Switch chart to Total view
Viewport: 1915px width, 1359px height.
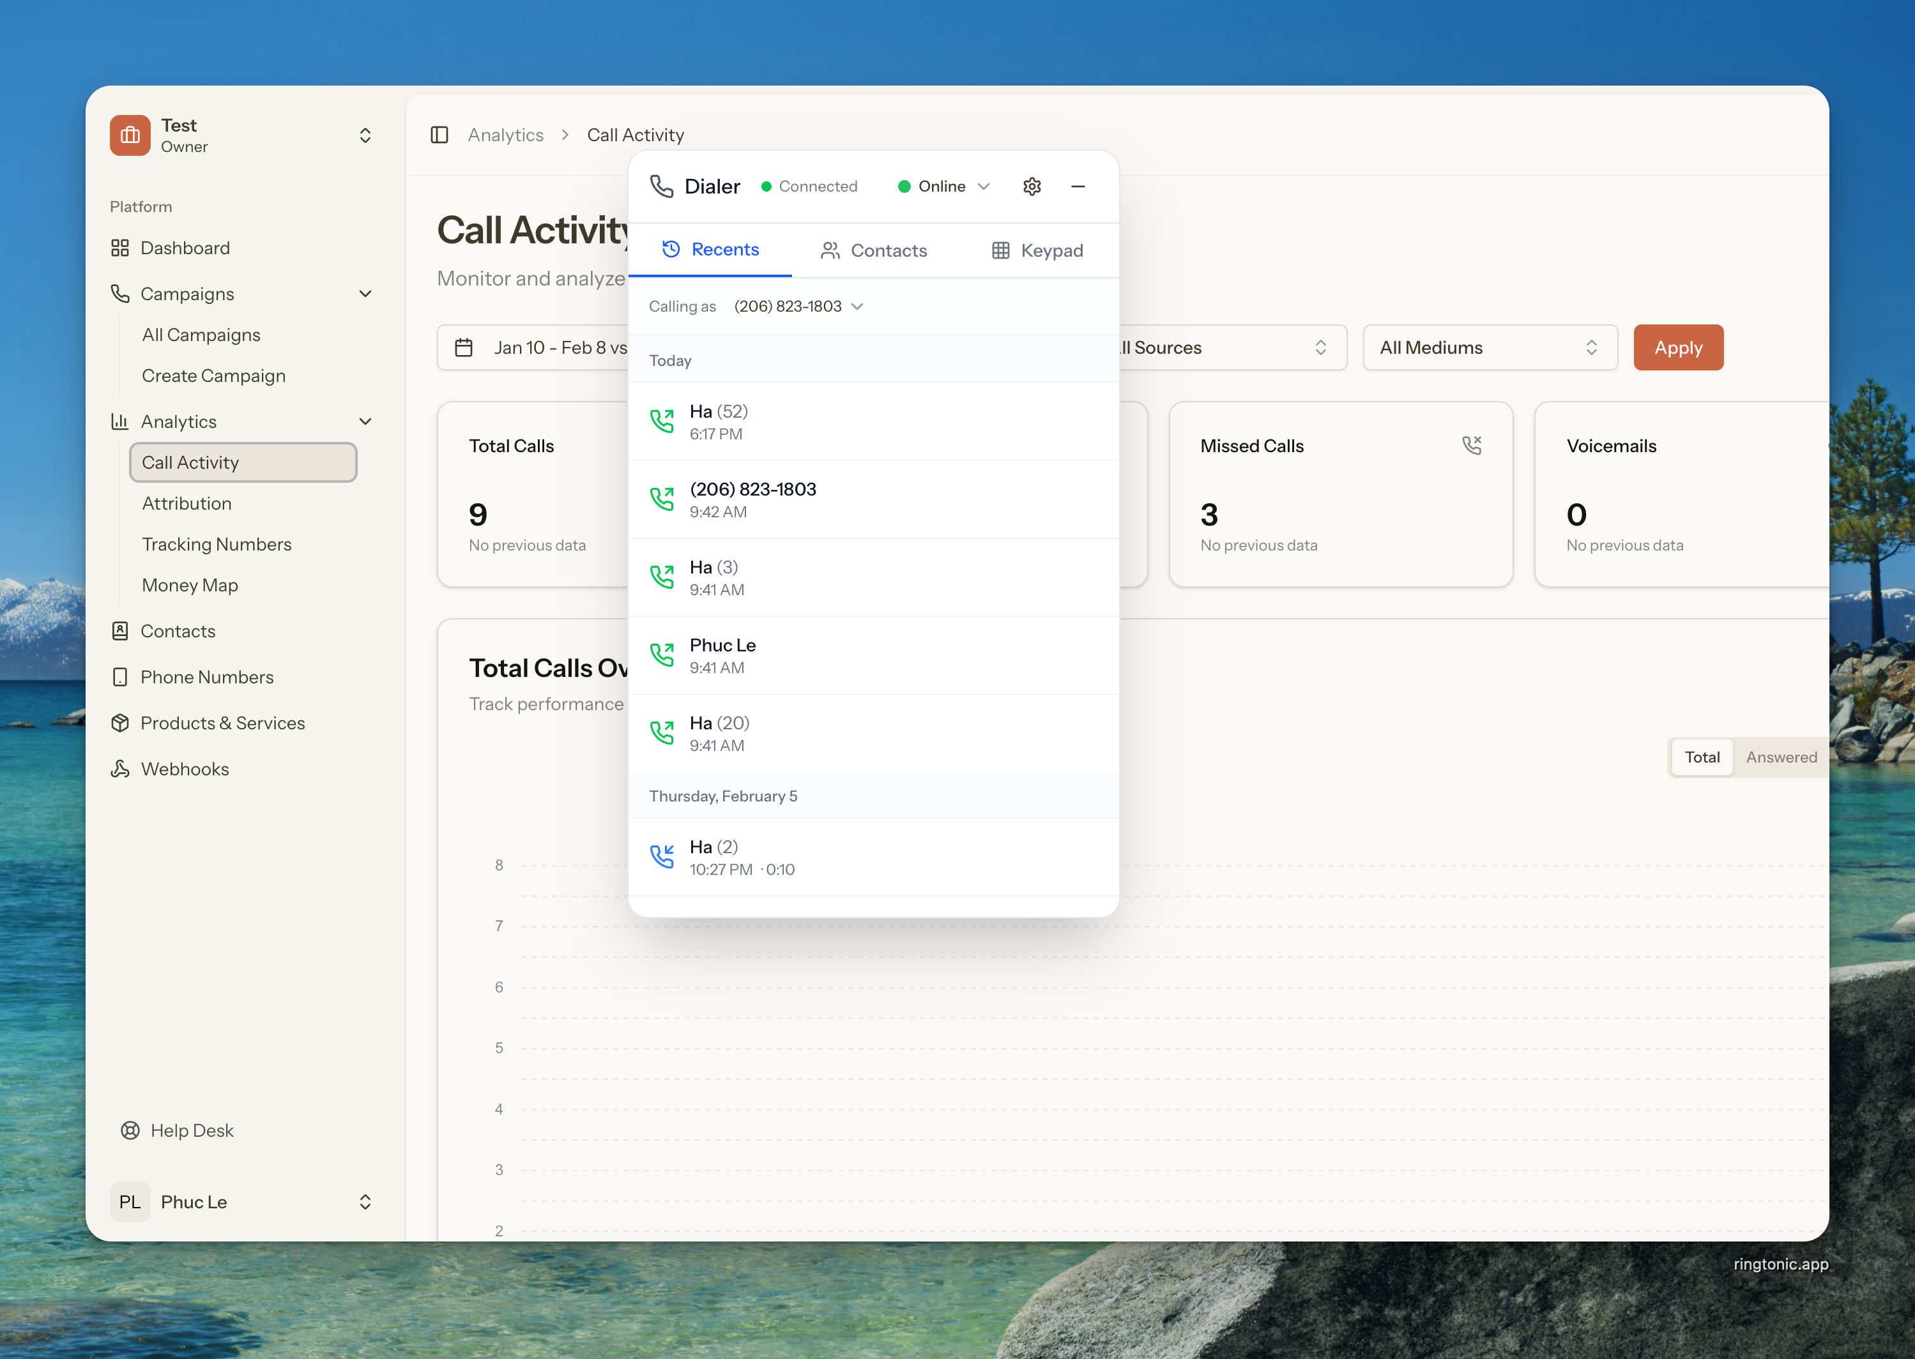[1702, 757]
